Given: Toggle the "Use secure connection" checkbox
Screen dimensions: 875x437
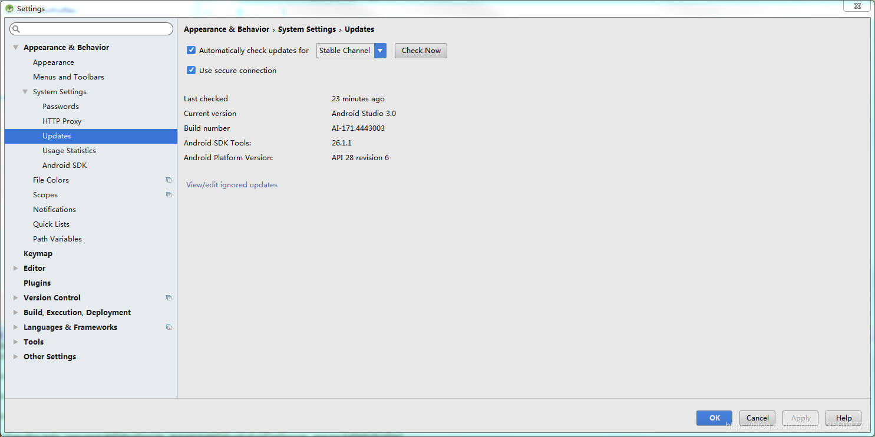Looking at the screenshot, I should (191, 69).
